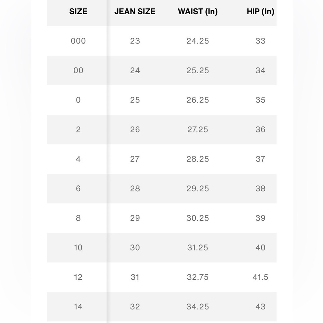Image resolution: width=323 pixels, height=323 pixels.
Task: Click the WAIST (In) column header
Action: coord(198,12)
